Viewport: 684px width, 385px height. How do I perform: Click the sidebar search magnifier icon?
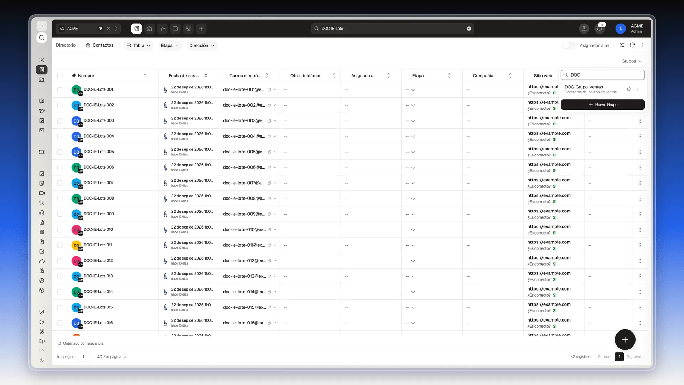point(42,38)
